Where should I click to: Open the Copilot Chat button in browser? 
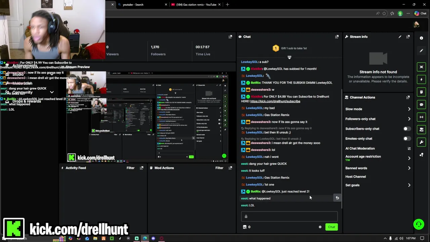(x=420, y=13)
